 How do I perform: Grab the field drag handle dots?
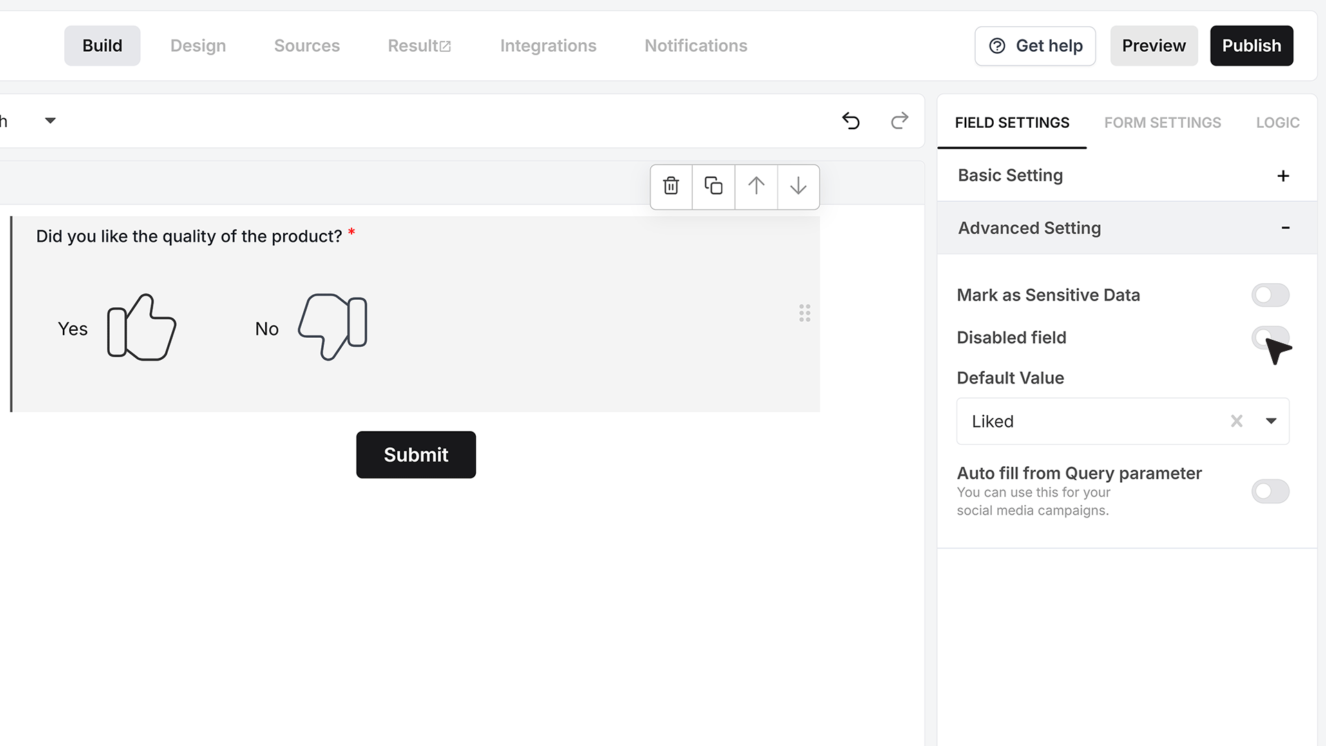(x=805, y=313)
